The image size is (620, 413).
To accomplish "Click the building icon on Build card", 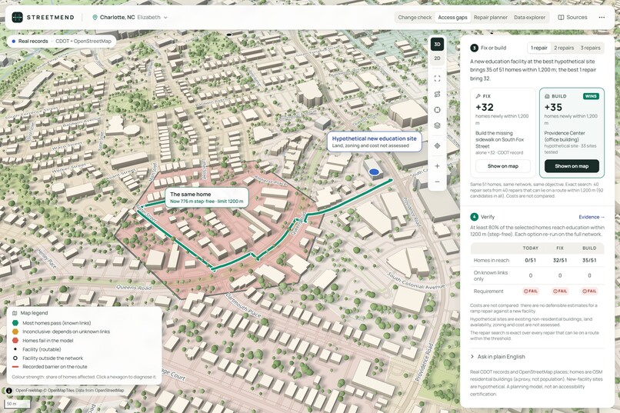I will [547, 96].
